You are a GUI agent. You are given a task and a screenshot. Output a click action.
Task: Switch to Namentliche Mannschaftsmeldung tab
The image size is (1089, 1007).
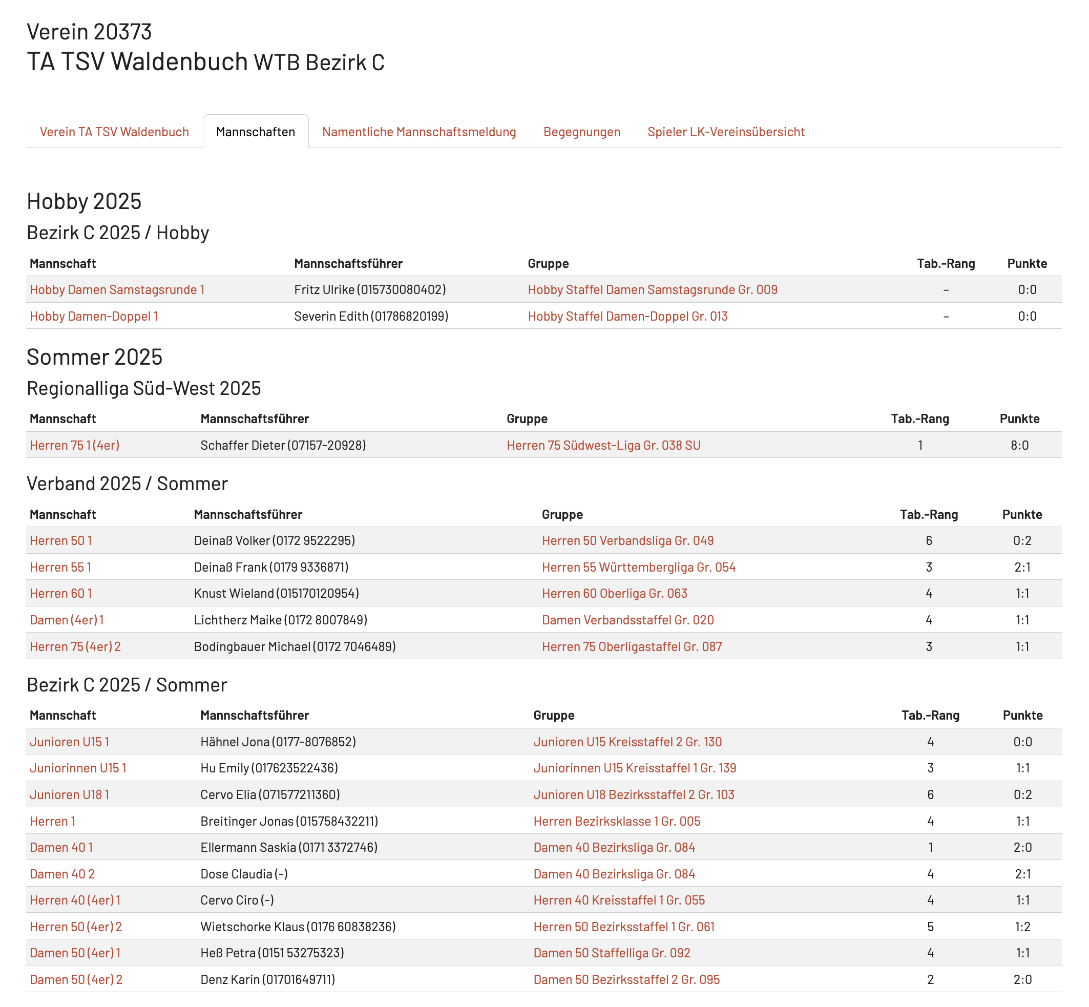(418, 132)
